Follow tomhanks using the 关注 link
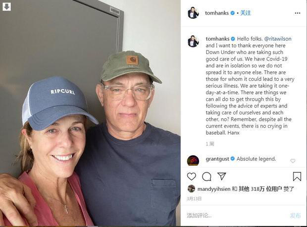307x227 pixels. tap(246, 13)
